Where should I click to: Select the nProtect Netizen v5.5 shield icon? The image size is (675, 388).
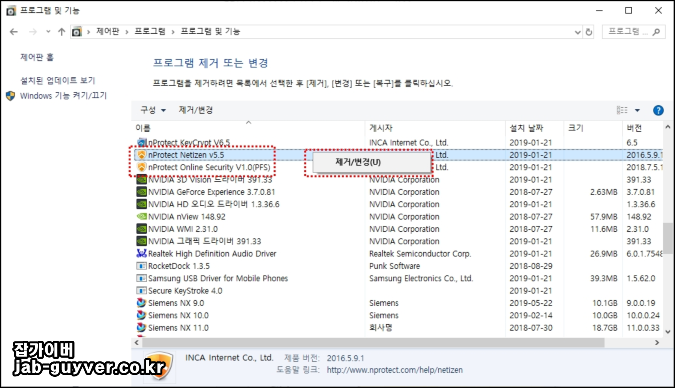(x=142, y=154)
